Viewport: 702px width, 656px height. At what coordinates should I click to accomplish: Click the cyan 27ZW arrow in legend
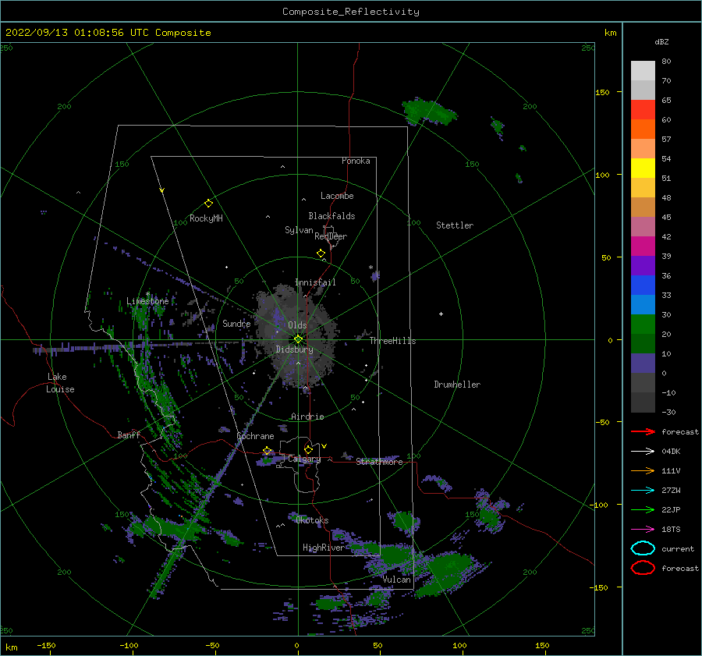(x=643, y=491)
